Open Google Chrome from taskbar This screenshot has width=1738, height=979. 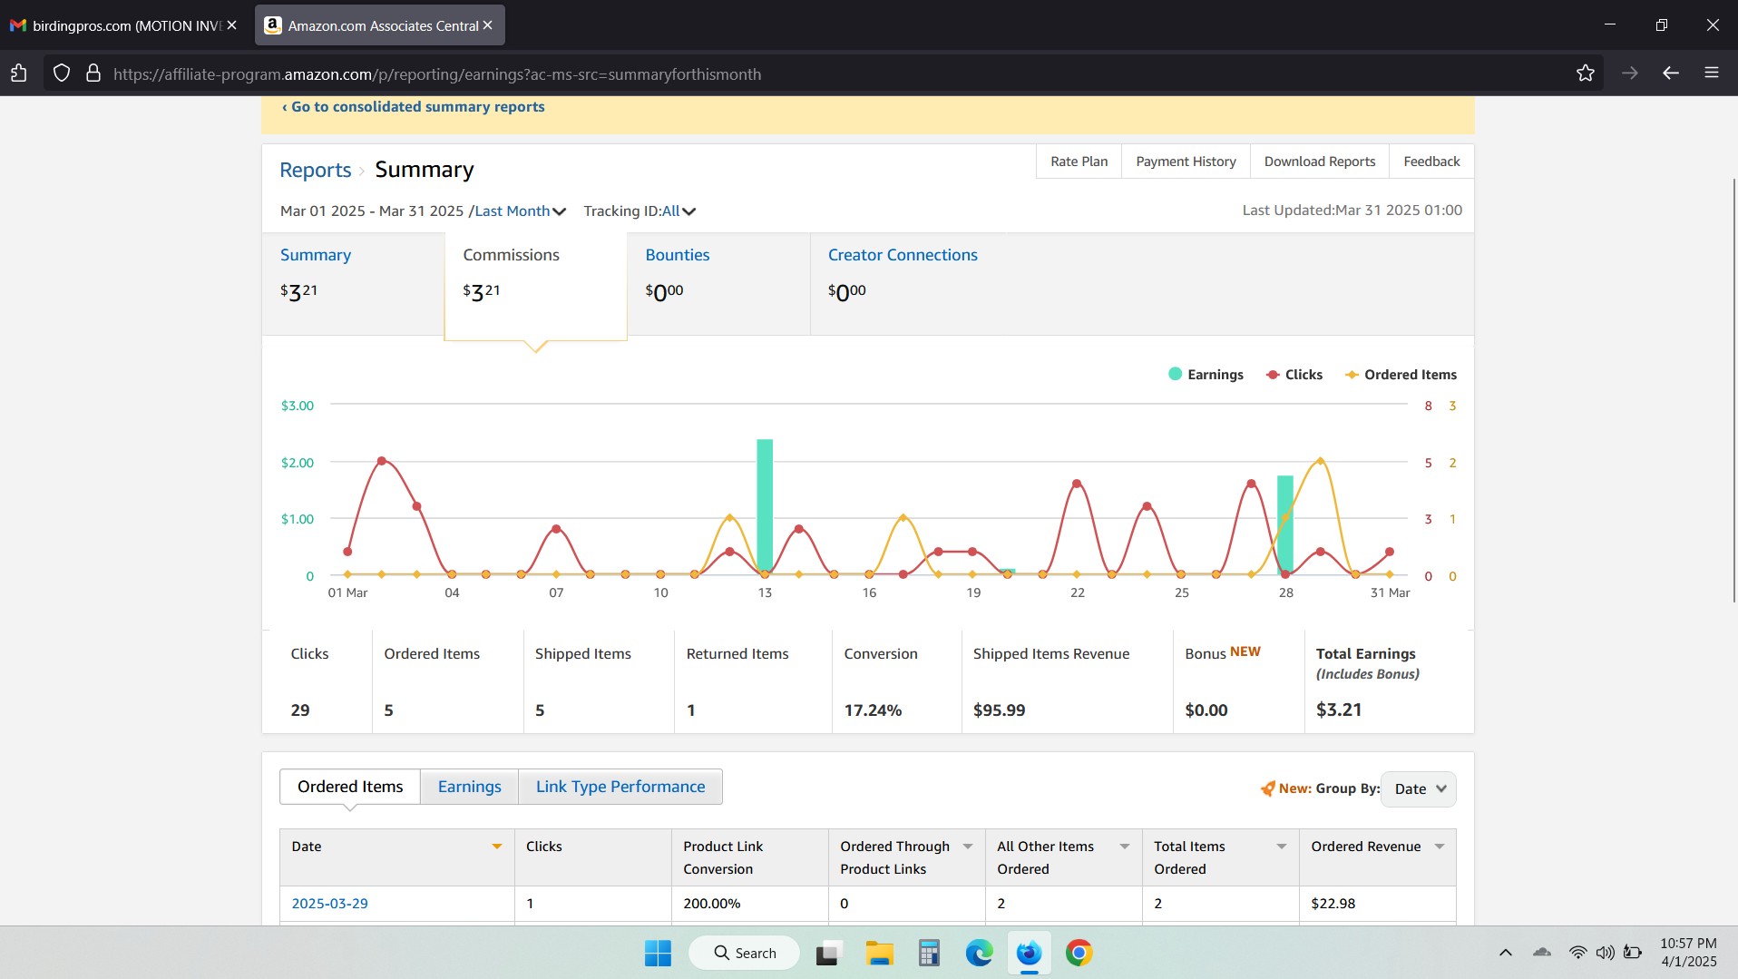pyautogui.click(x=1079, y=953)
